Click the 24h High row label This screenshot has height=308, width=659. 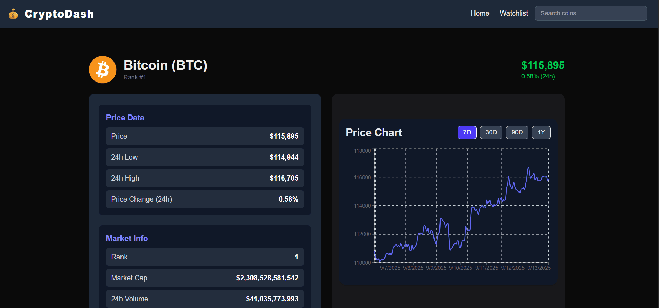pyautogui.click(x=125, y=178)
